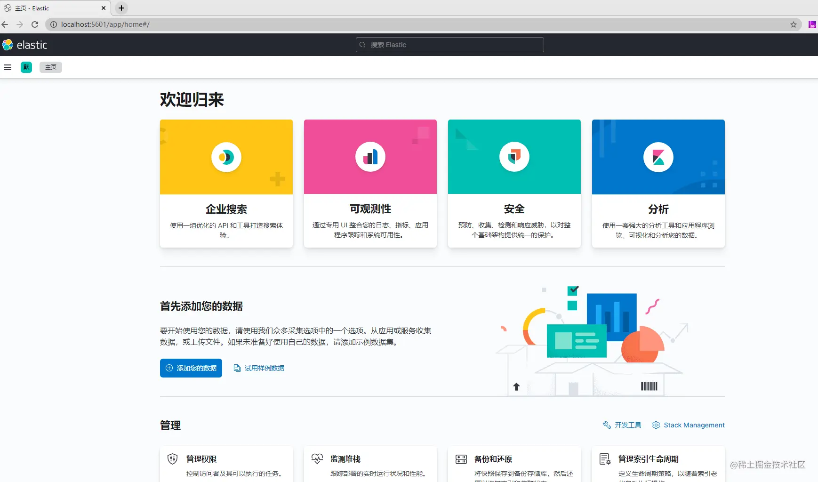Click the Security shield icon
Viewport: 818px width, 482px height.
tap(514, 157)
